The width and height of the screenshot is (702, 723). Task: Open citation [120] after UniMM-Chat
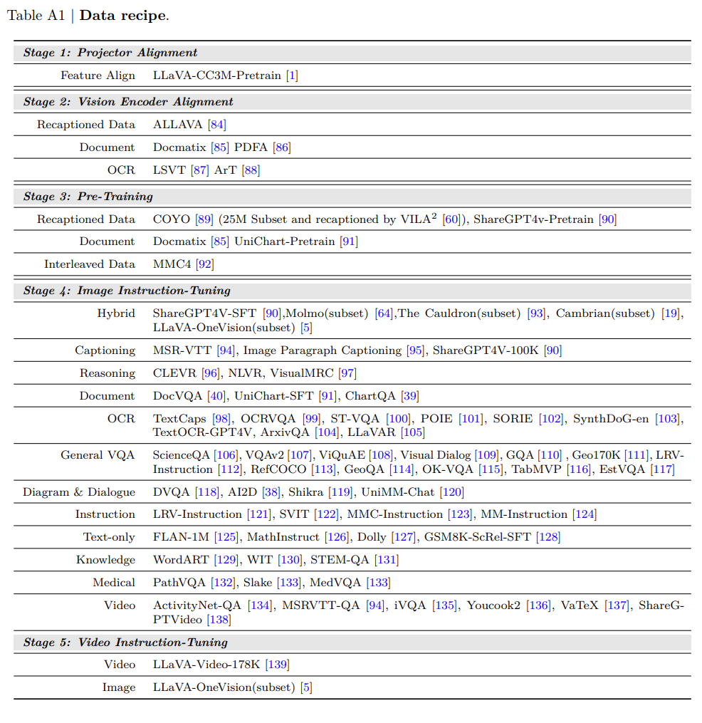click(451, 492)
